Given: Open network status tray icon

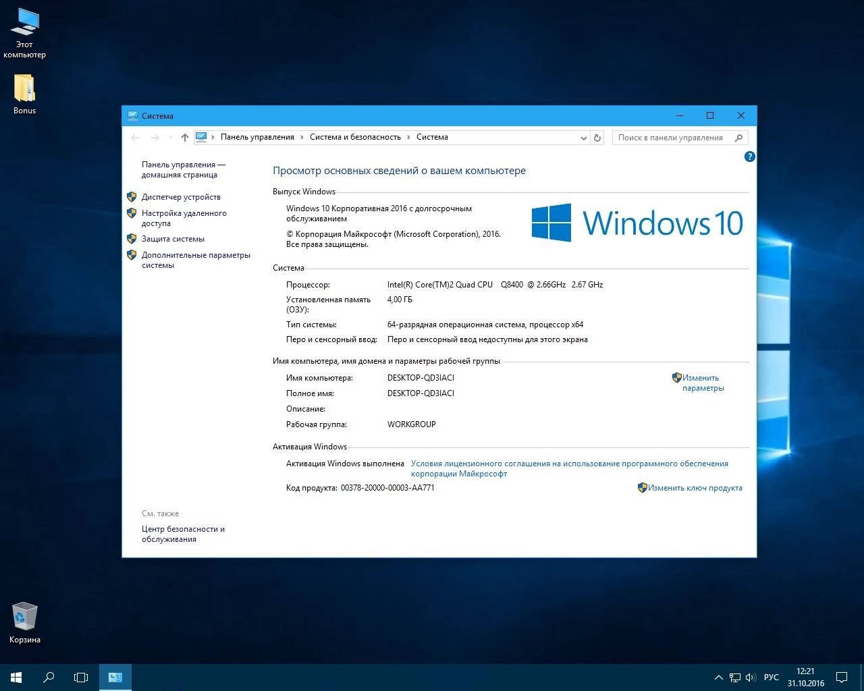Looking at the screenshot, I should point(734,678).
